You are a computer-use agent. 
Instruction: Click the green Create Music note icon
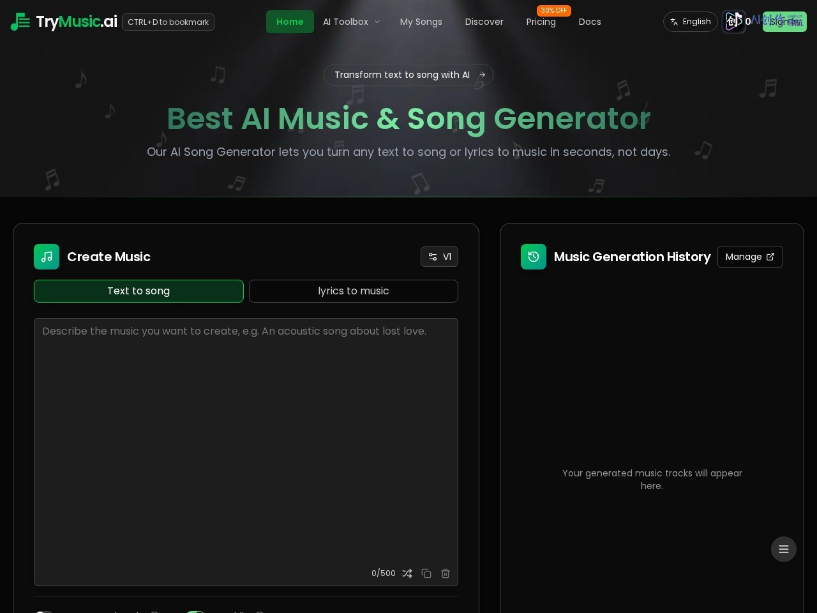pyautogui.click(x=47, y=257)
